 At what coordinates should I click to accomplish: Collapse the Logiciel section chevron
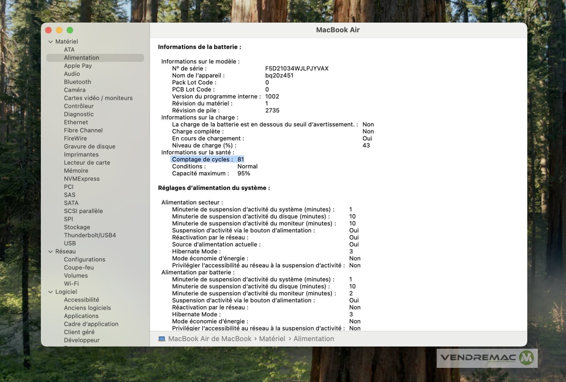(x=51, y=292)
